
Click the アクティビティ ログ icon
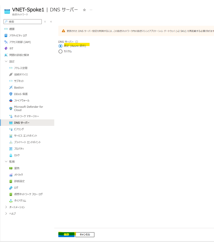pos(6,35)
